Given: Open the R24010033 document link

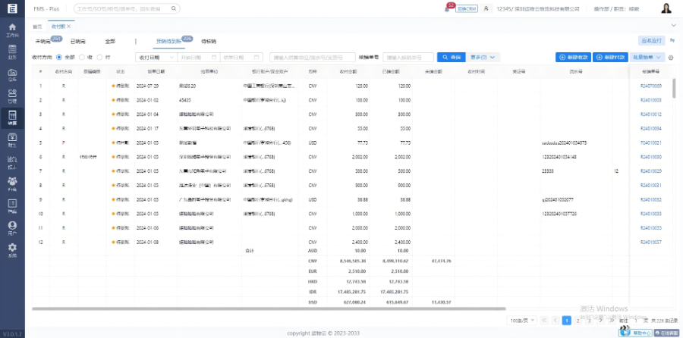Looking at the screenshot, I should (x=651, y=214).
